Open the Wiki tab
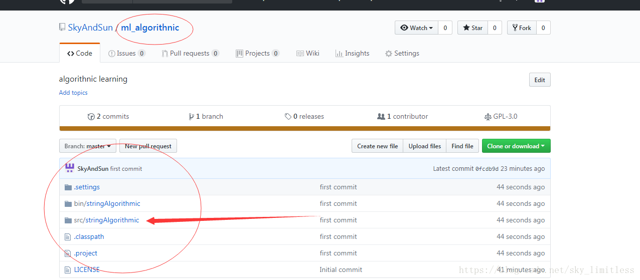The width and height of the screenshot is (640, 280). point(307,53)
